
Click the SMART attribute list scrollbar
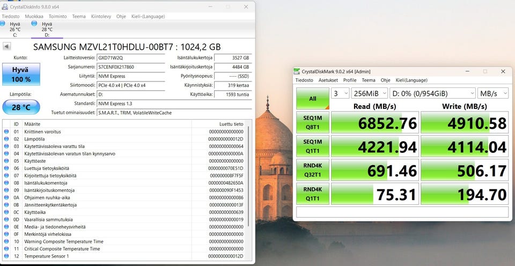tap(248, 176)
